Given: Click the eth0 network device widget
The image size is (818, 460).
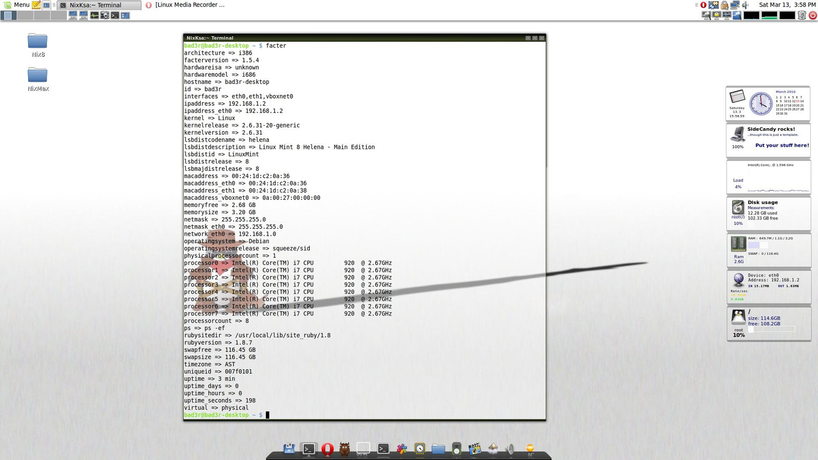Looking at the screenshot, I should (x=768, y=287).
